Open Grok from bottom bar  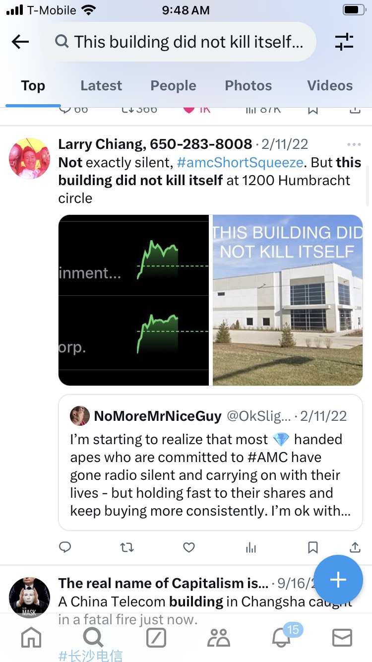[156, 638]
